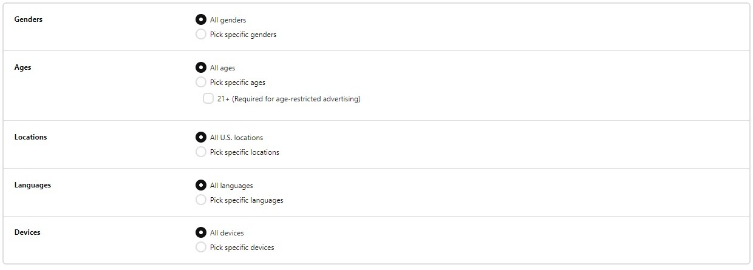The height and width of the screenshot is (270, 753).
Task: Select All U.S. locations radio button
Action: [201, 137]
